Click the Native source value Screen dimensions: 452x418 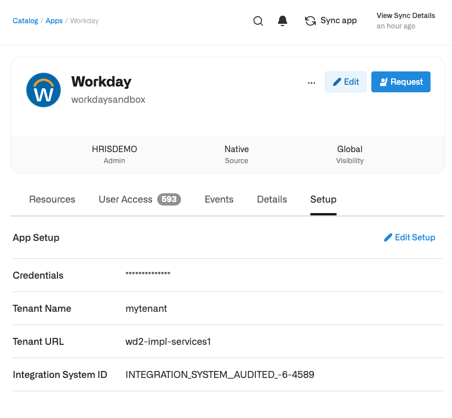(237, 149)
